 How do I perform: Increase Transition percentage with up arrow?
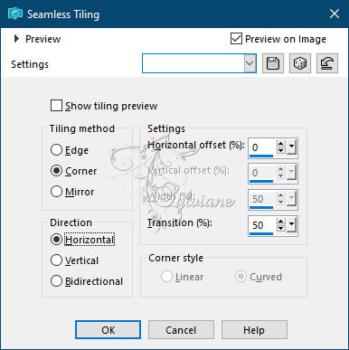281,222
